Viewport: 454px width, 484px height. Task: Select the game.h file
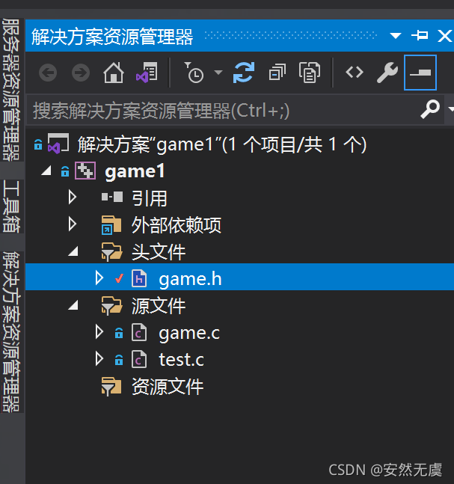(x=190, y=279)
